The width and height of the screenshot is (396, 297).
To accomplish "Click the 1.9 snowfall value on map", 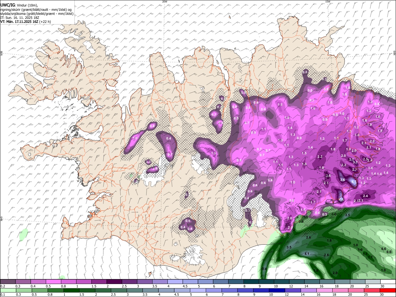I will click(348, 149).
